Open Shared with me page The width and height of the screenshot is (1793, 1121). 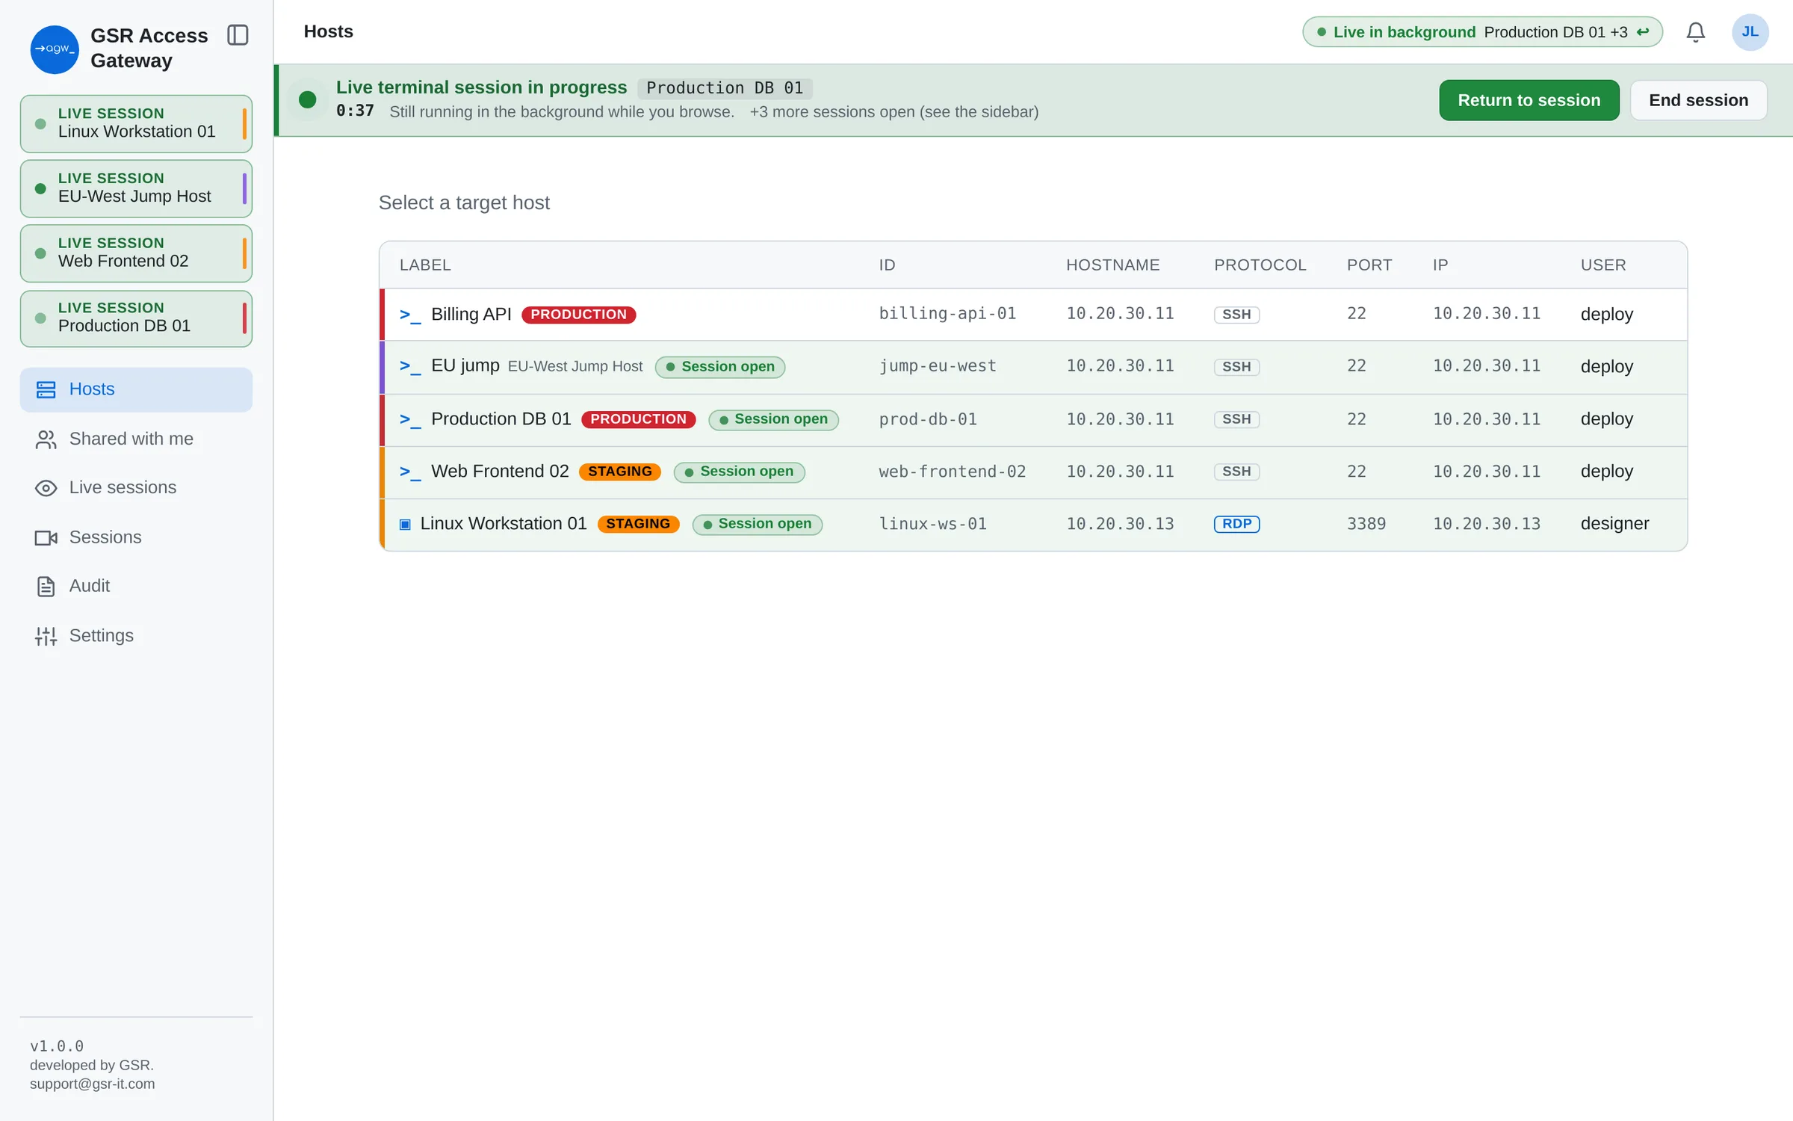[x=136, y=439]
